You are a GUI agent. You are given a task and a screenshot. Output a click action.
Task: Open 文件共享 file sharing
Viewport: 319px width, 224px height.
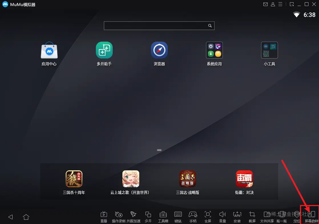tap(267, 217)
